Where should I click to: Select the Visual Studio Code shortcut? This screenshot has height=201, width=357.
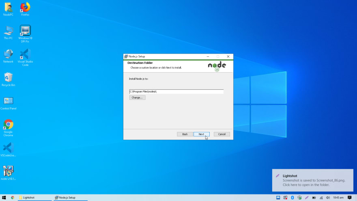[25, 58]
